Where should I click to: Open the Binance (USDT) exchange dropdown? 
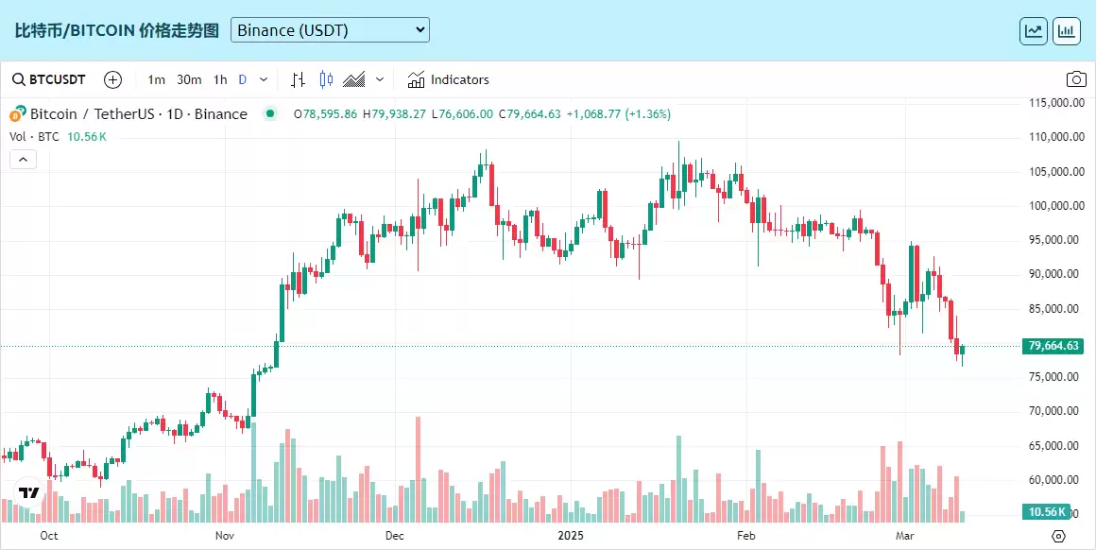[x=330, y=30]
